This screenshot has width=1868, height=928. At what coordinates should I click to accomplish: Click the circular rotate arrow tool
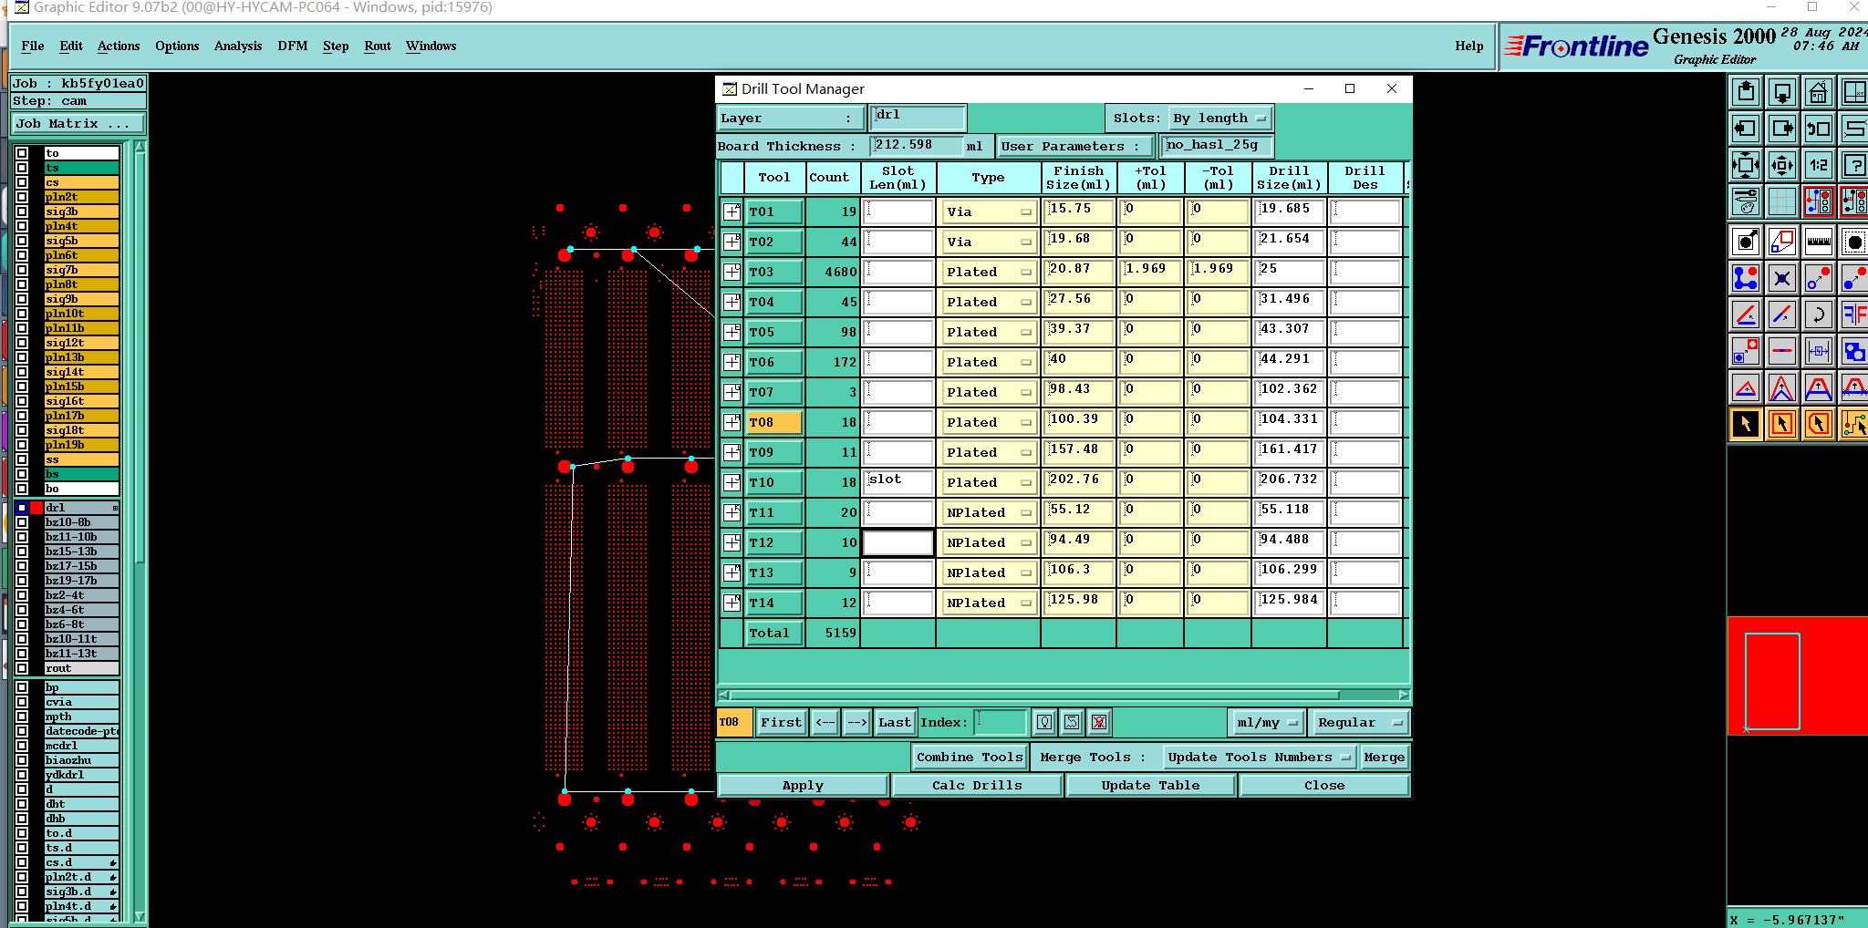[1819, 314]
